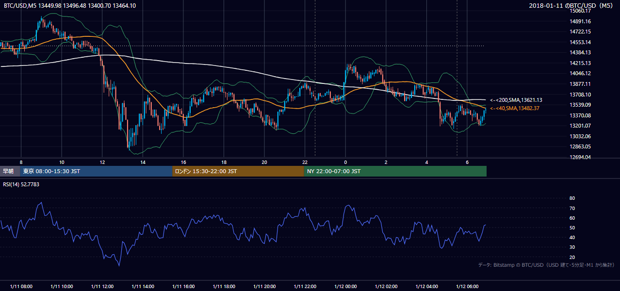Click the 40 SMA label reading 13482.37
Image resolution: width=620 pixels, height=291 pixels.
click(x=515, y=108)
